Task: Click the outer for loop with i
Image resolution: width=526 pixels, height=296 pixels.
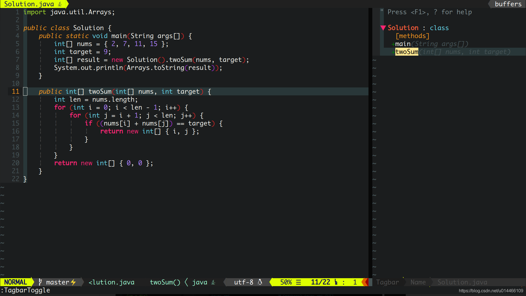Action: pyautogui.click(x=121, y=107)
